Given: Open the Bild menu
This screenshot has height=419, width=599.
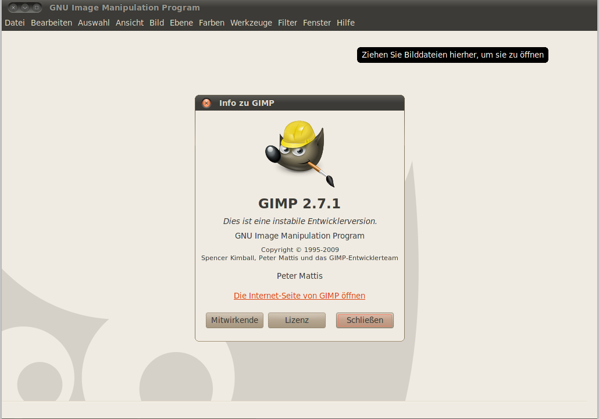Looking at the screenshot, I should click(x=156, y=23).
